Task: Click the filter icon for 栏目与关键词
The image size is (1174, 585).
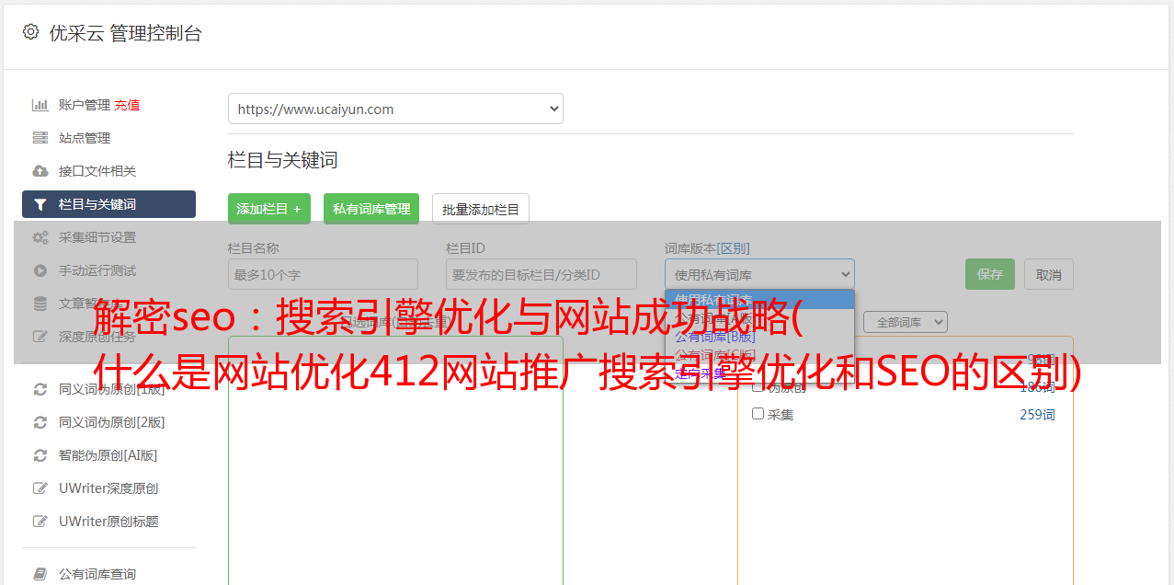Action: 40,204
